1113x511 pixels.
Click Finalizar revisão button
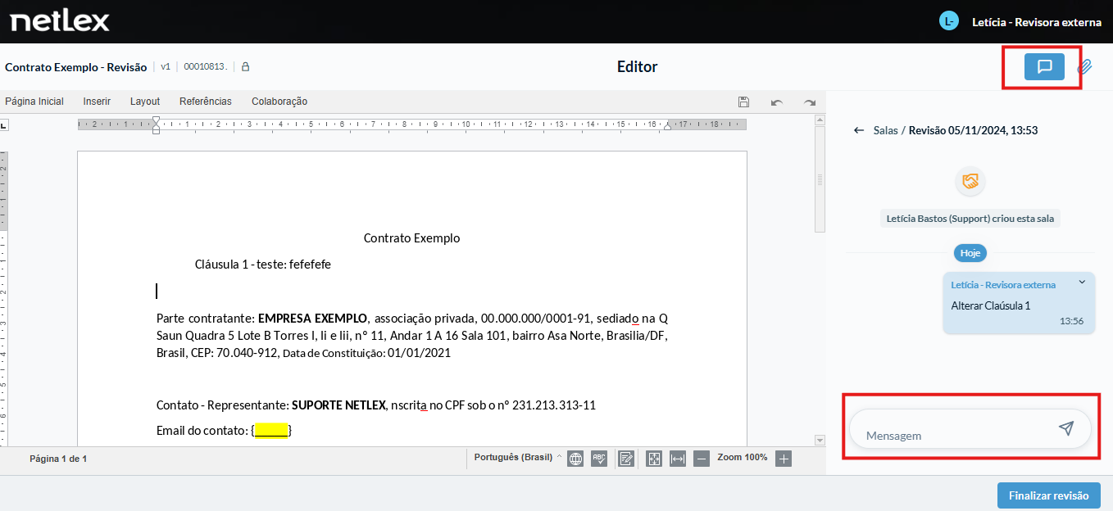1048,495
